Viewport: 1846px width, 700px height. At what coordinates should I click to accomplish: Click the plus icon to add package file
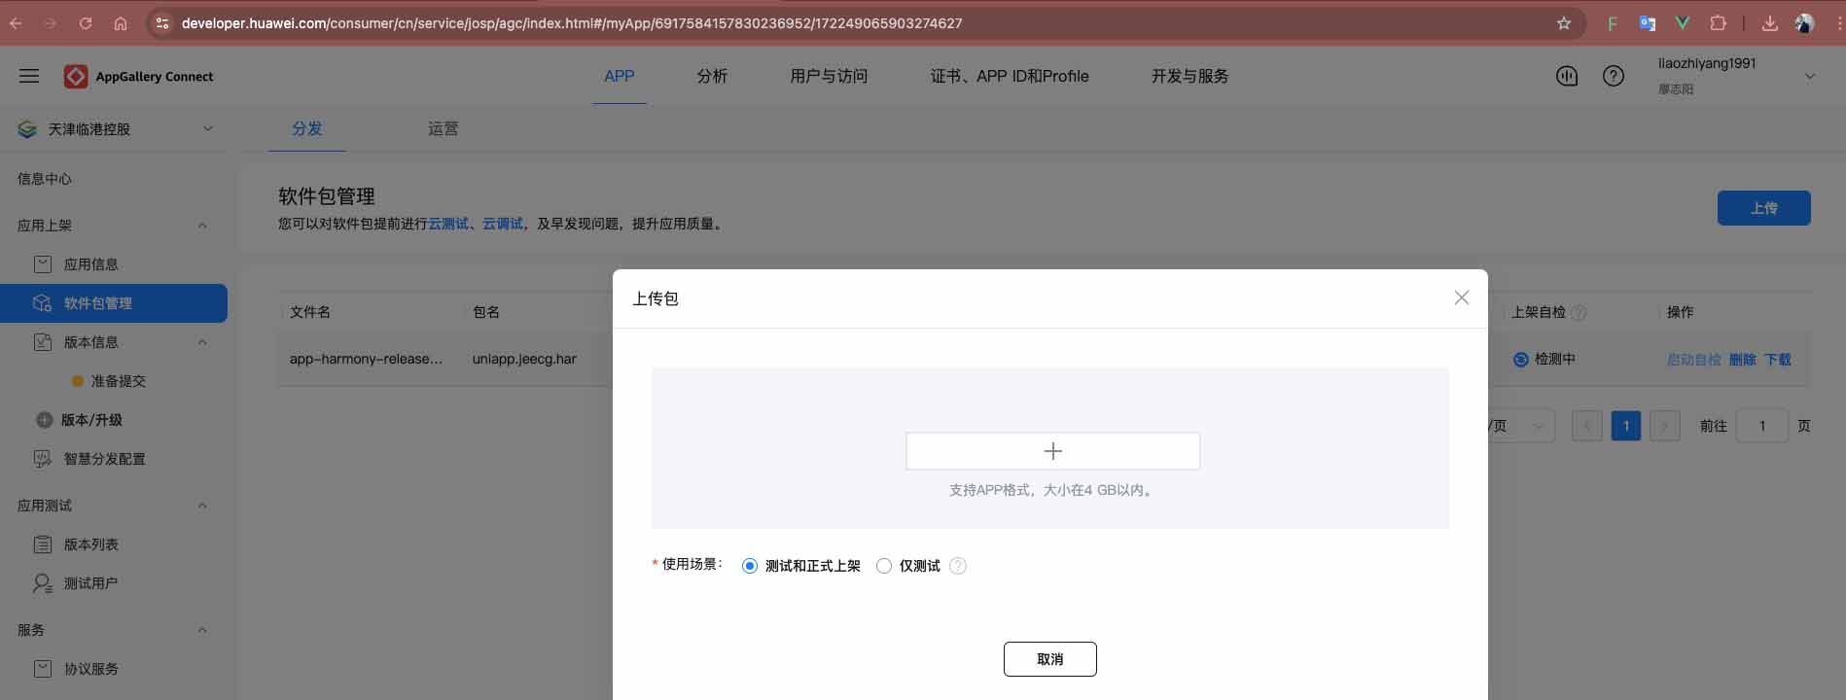pos(1052,451)
